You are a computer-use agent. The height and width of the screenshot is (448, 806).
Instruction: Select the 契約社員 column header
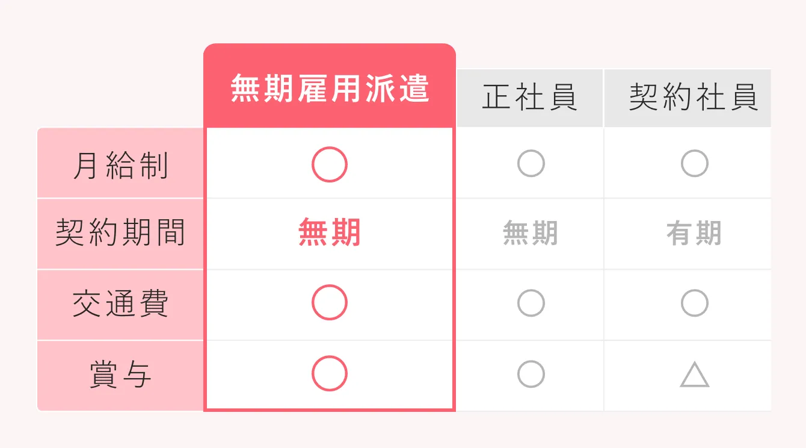pos(688,98)
